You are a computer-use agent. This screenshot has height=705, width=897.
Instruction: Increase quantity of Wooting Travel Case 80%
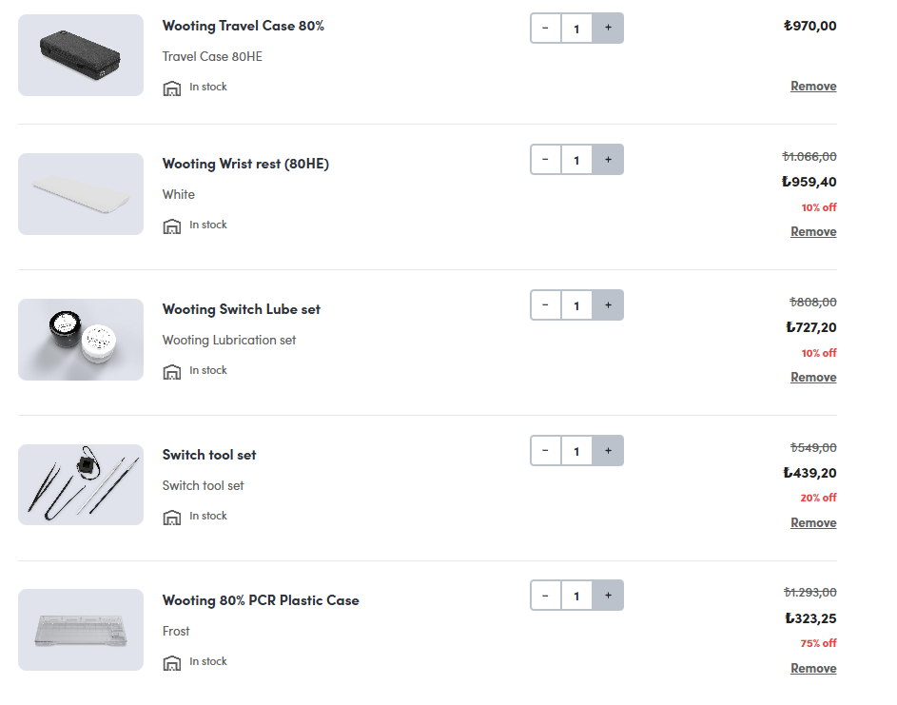608,29
